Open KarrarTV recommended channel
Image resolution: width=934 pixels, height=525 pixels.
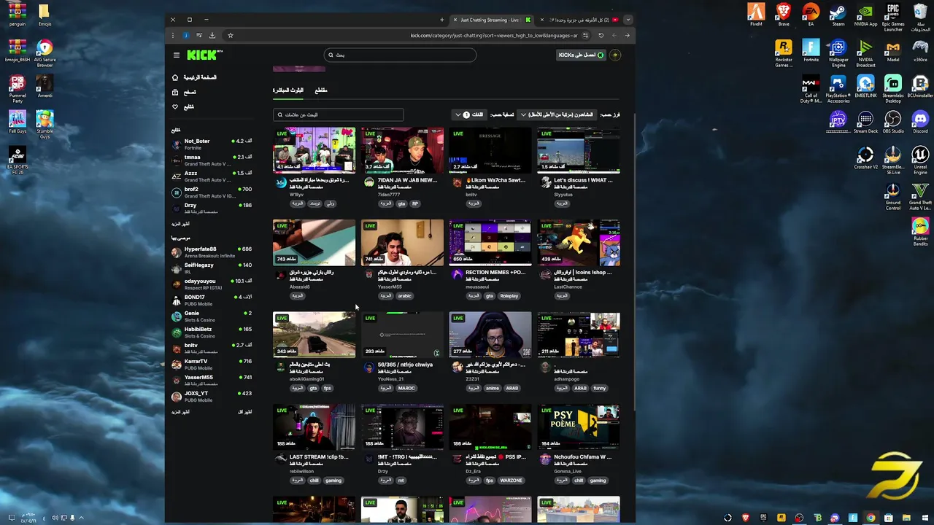pyautogui.click(x=212, y=365)
